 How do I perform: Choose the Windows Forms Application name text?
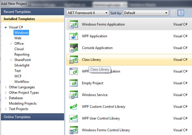coord(103,24)
